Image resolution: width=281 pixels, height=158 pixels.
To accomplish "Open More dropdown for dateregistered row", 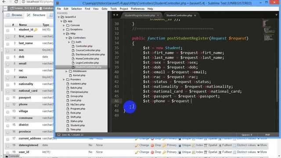I will 262,145.
